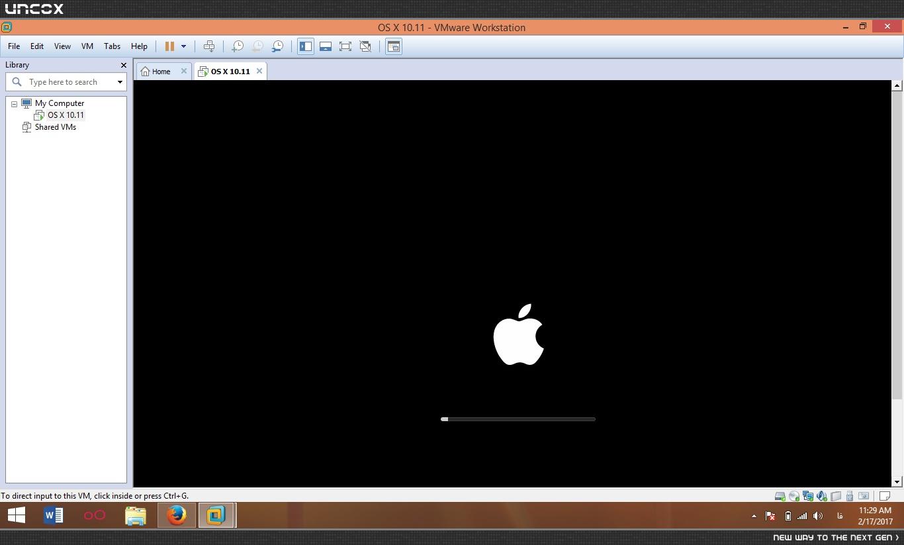
Task: Send Ctrl+Alt+Del to the virtual machine
Action: (209, 46)
